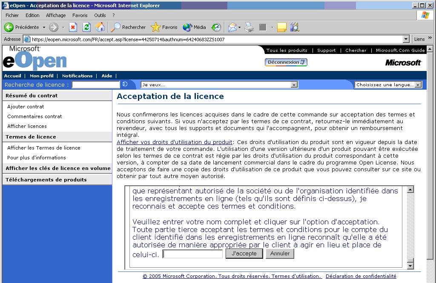Click the Support top link
Screen dimensions: 436x283
[327, 50]
